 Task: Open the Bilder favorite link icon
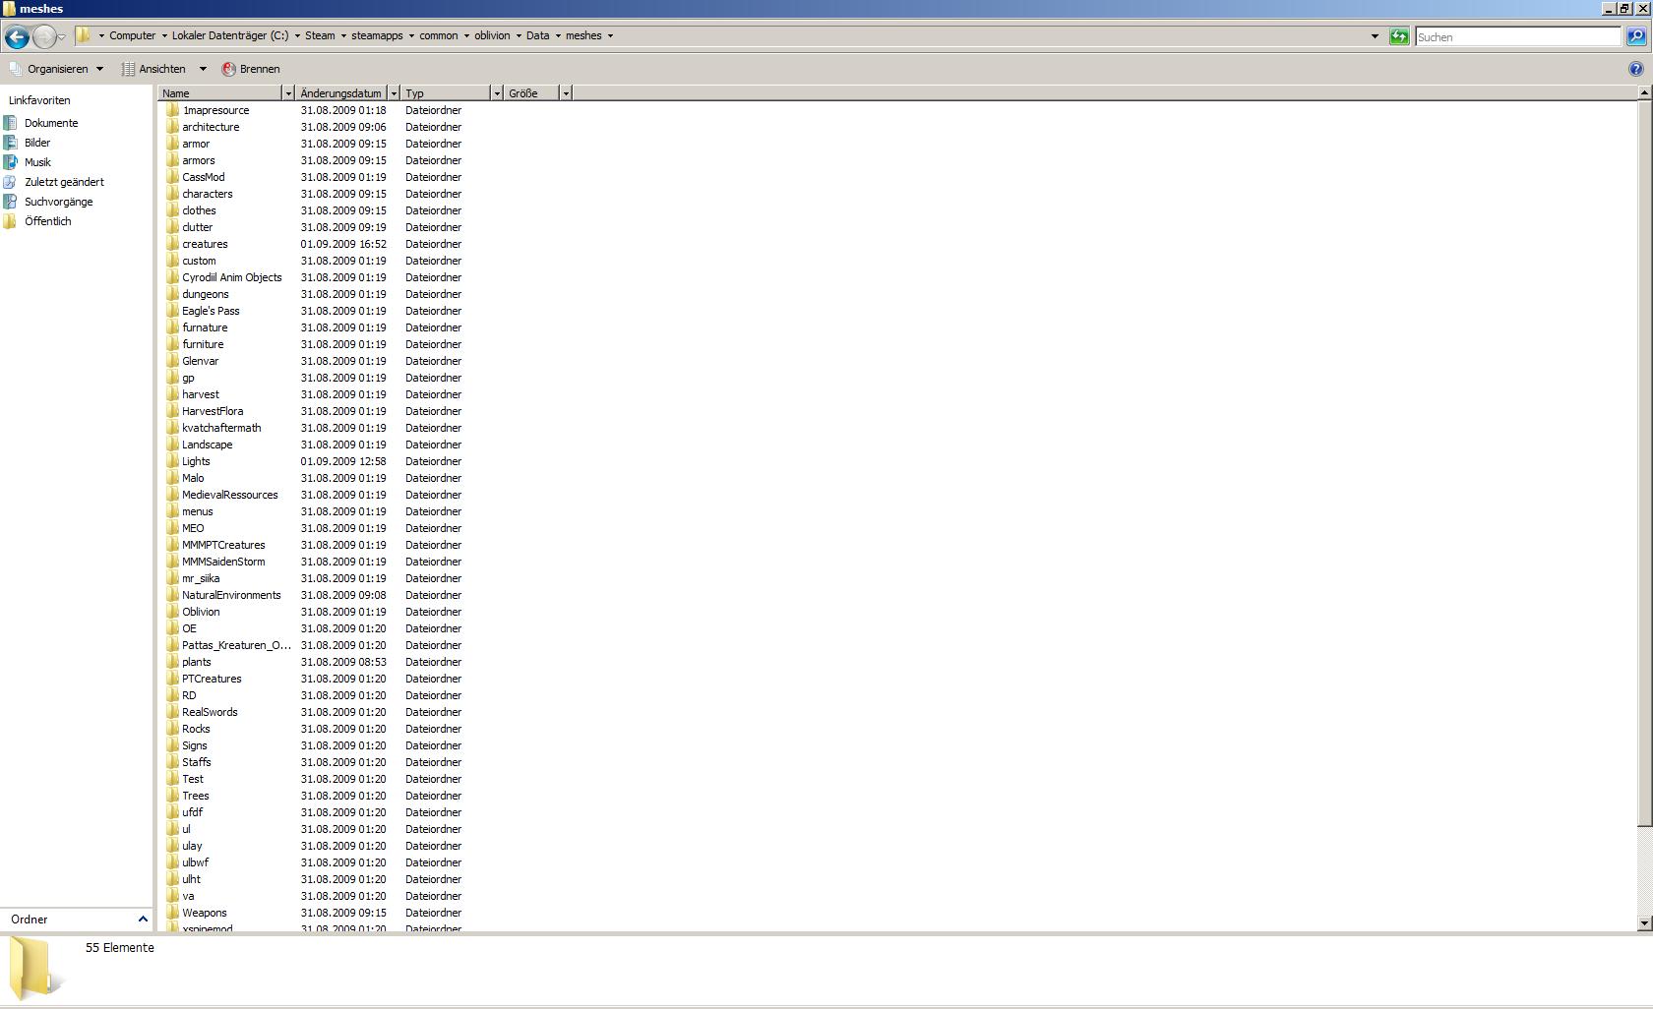point(11,143)
